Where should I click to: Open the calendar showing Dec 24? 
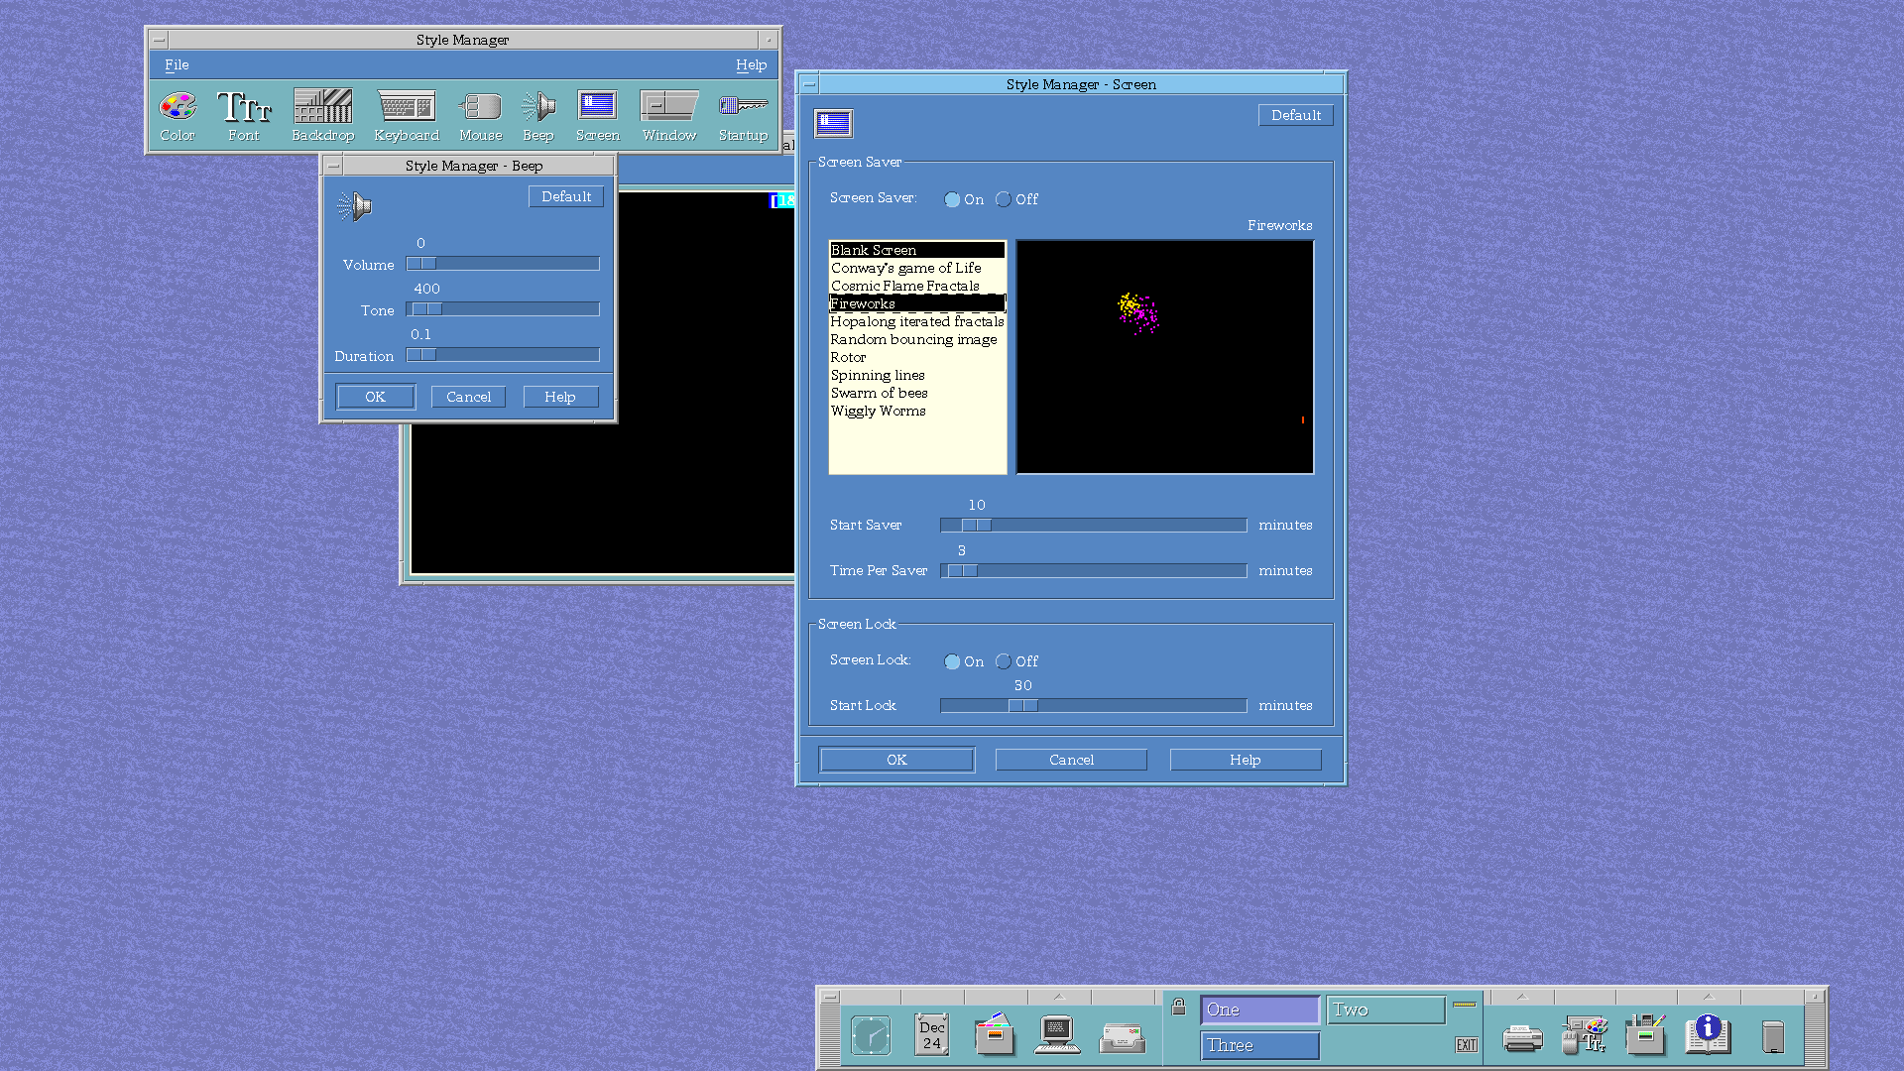932,1034
